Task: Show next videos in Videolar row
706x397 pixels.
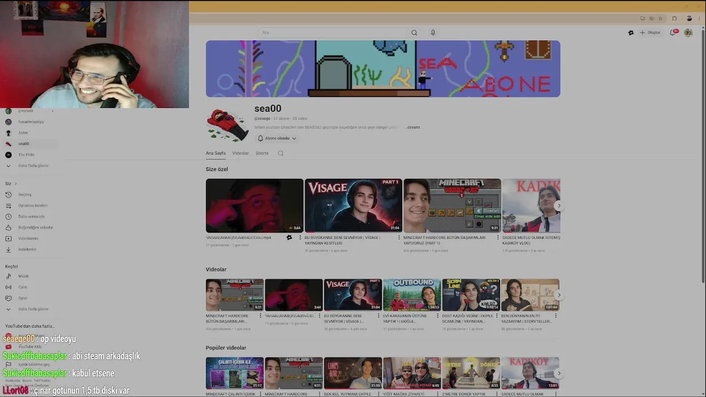Action: 559,295
